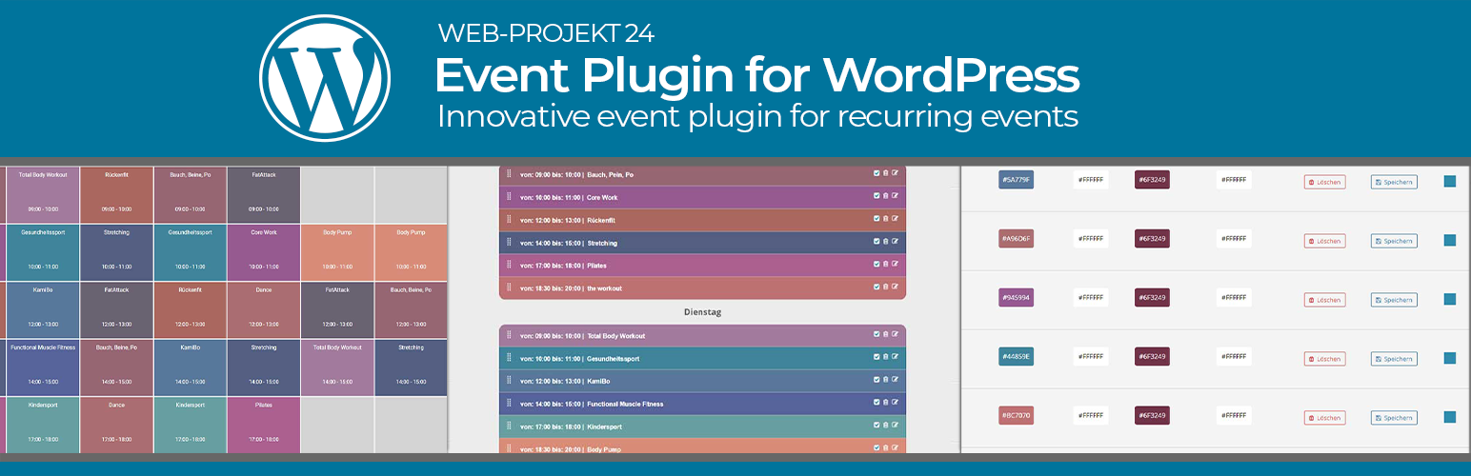
Task: Select Functional Muscle Fitness 14:00 grid cell
Action: click(x=43, y=367)
